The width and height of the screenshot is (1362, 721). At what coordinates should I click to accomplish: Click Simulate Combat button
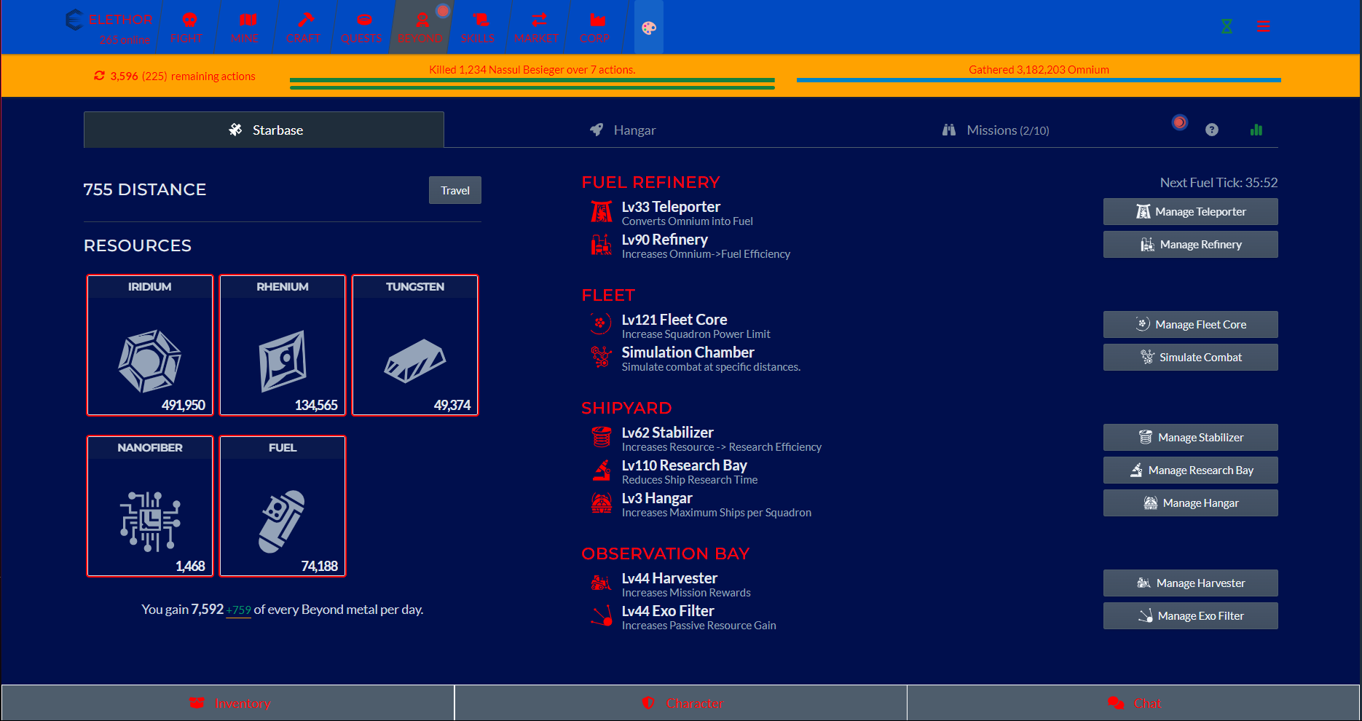tap(1191, 358)
